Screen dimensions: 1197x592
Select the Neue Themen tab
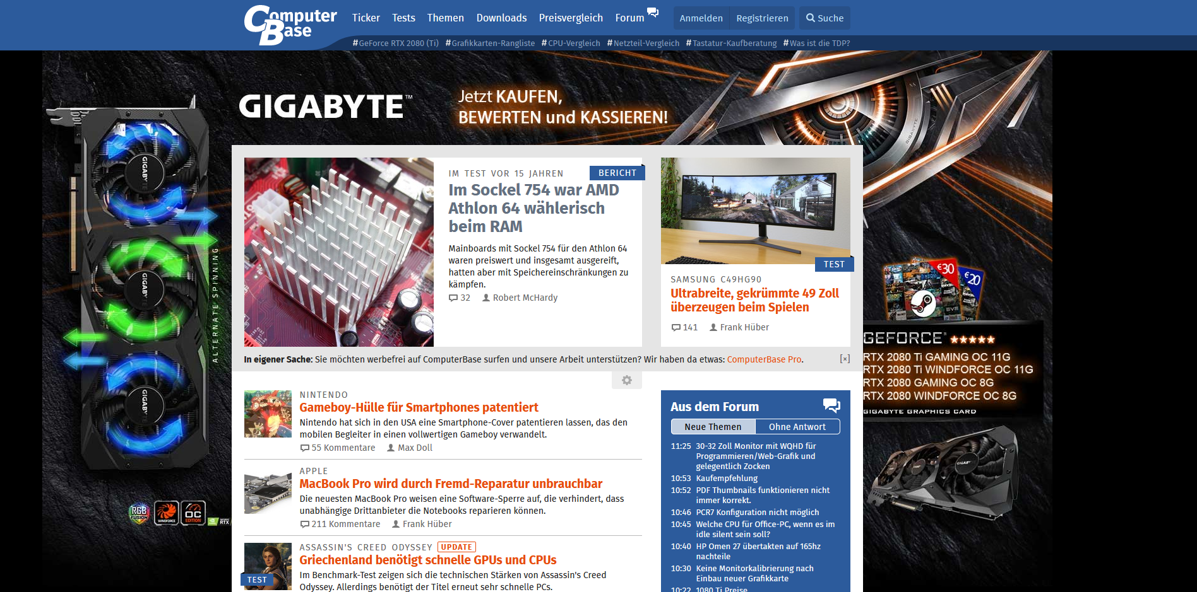[713, 427]
